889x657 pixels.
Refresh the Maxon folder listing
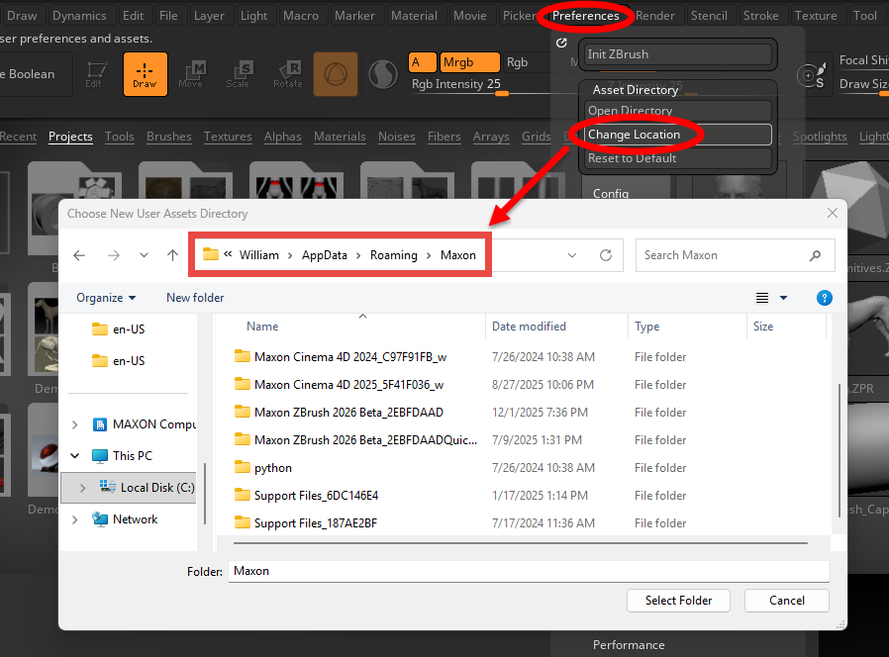[x=606, y=255]
